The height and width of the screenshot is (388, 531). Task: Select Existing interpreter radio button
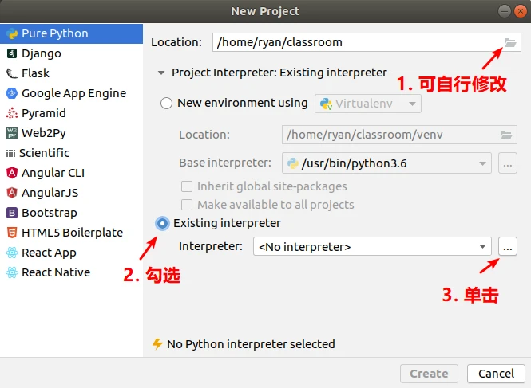(x=162, y=223)
